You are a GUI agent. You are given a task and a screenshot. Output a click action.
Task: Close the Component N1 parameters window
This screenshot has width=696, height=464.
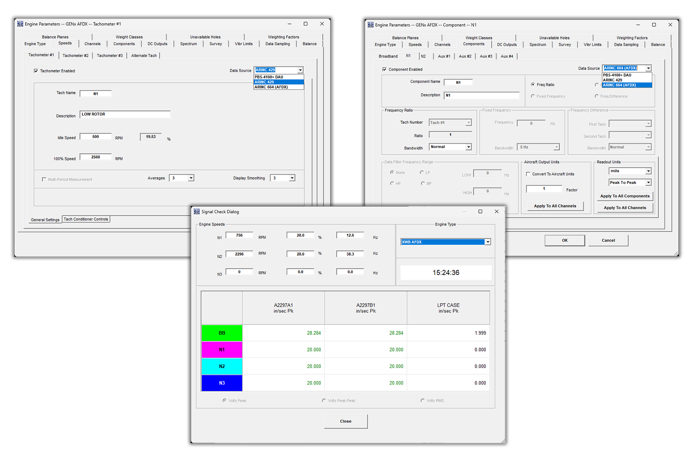point(670,25)
